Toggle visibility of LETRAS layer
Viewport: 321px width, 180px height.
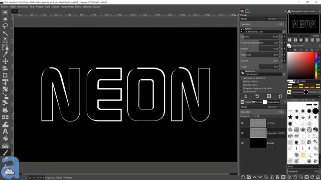[242, 123]
